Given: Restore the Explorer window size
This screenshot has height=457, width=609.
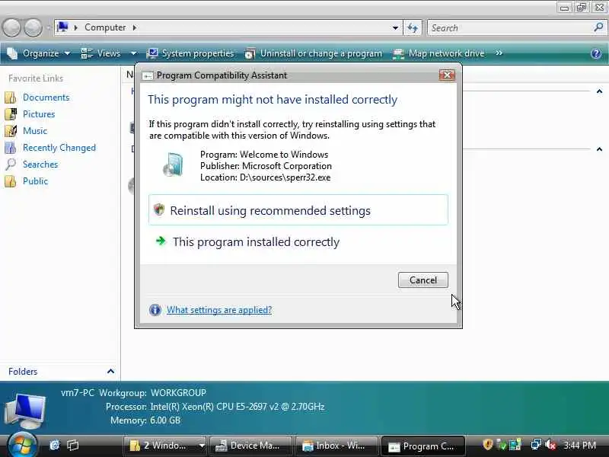Looking at the screenshot, I should tap(582, 8).
